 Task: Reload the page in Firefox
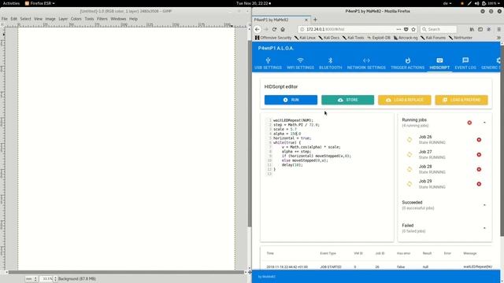(274, 29)
